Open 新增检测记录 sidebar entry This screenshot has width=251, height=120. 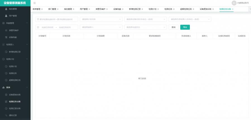pos(15,52)
